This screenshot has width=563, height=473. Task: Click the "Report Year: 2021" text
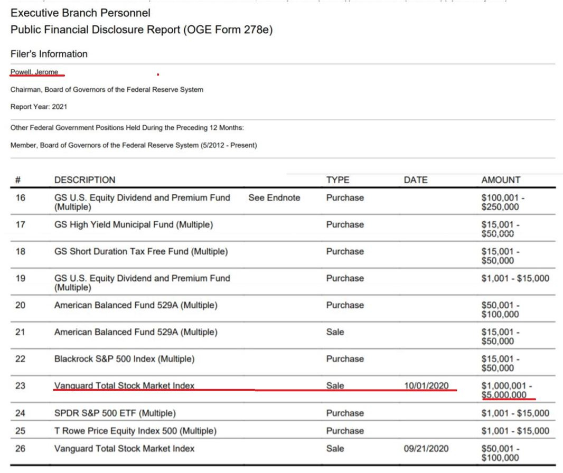(39, 107)
